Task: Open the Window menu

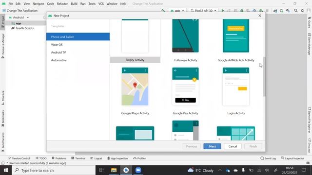Action: pyautogui.click(x=112, y=3)
